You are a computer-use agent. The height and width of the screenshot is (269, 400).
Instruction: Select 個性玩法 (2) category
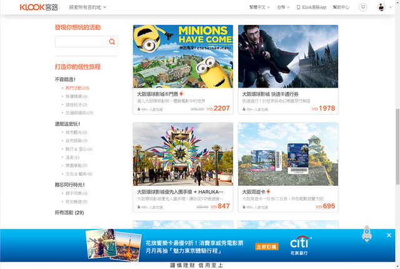pyautogui.click(x=76, y=104)
